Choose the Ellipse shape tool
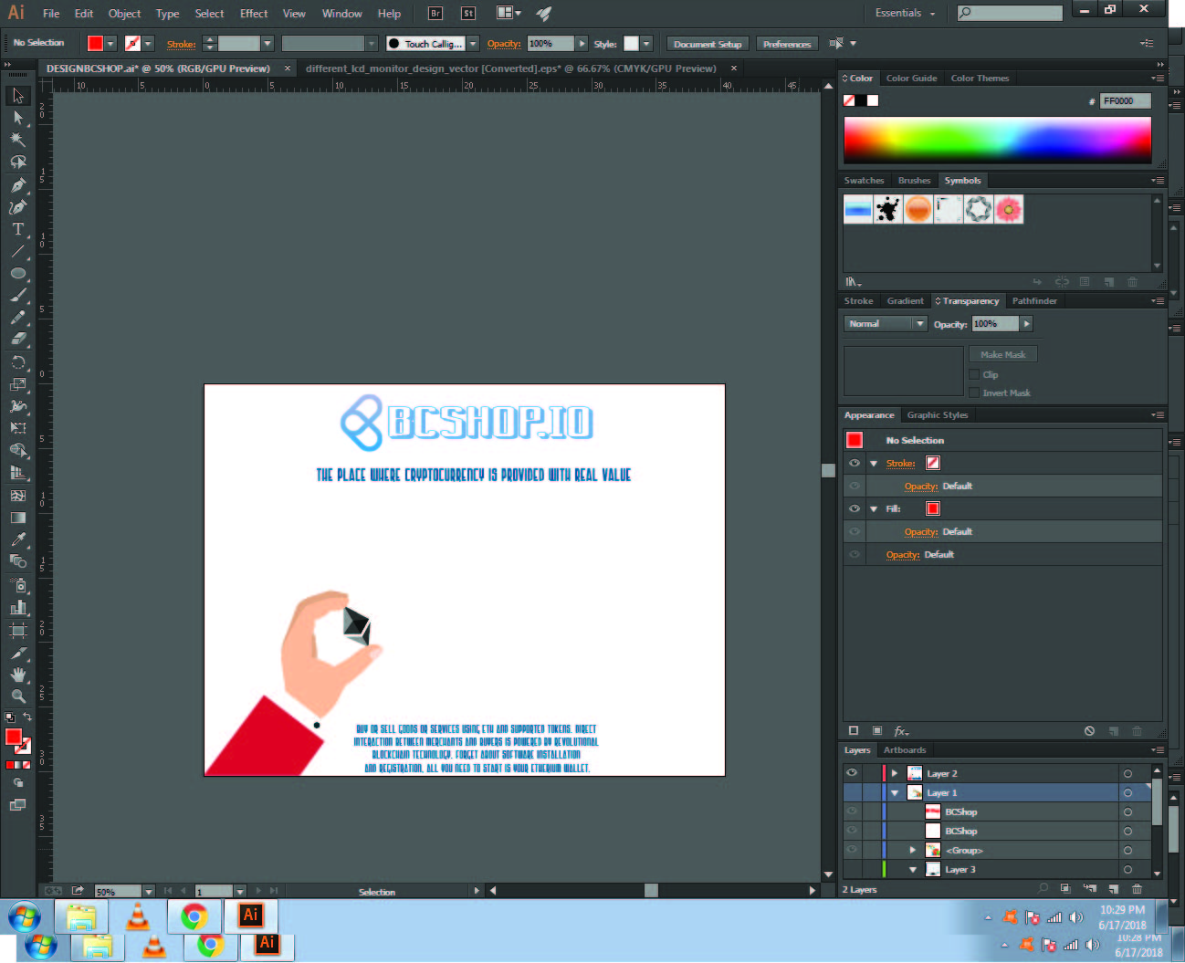 pyautogui.click(x=18, y=273)
